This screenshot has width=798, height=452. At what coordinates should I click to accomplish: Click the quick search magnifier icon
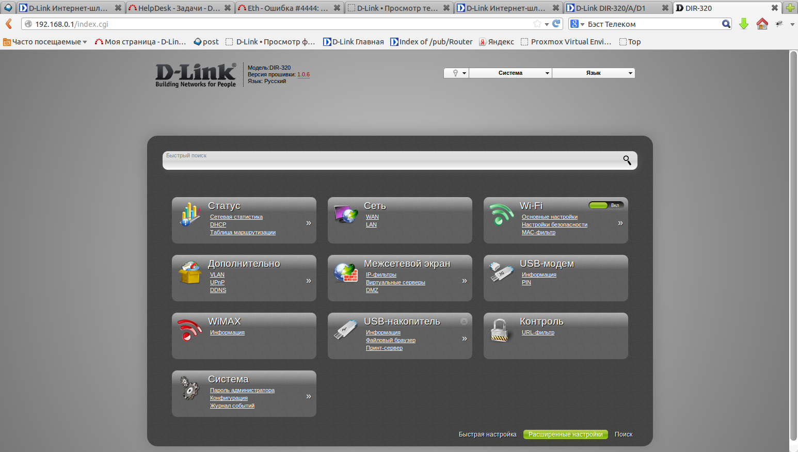(x=627, y=160)
